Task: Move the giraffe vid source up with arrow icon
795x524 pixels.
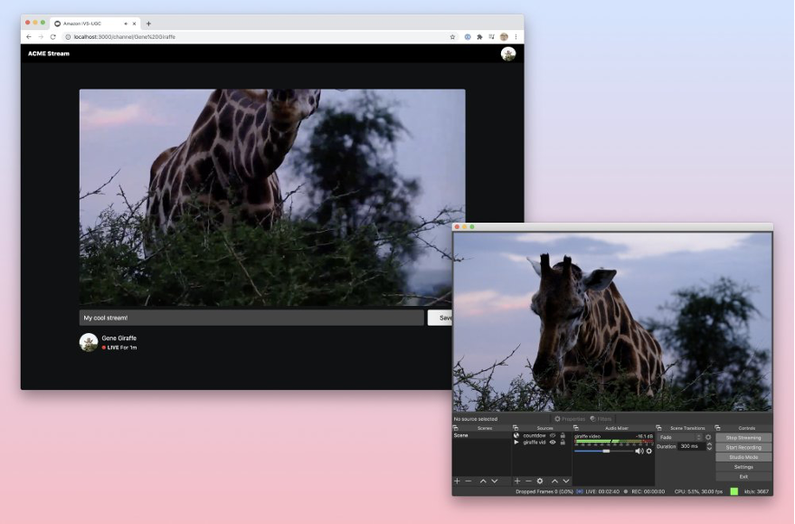Action: tap(554, 481)
